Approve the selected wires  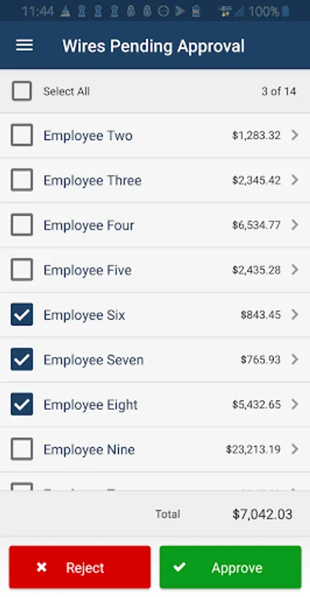(x=231, y=567)
